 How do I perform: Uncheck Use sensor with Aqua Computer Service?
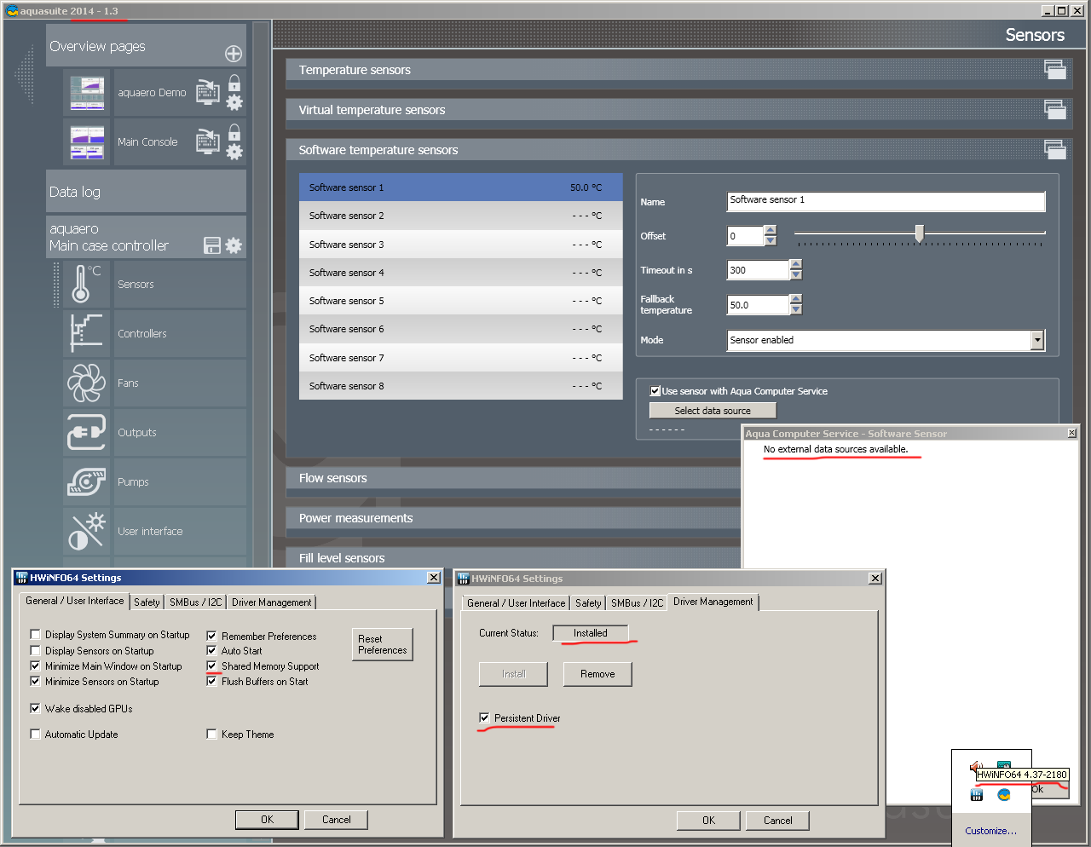tap(655, 391)
